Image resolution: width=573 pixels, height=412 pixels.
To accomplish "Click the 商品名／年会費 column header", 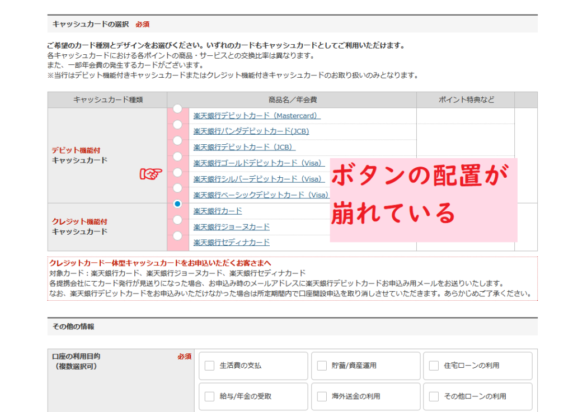I will tap(292, 100).
